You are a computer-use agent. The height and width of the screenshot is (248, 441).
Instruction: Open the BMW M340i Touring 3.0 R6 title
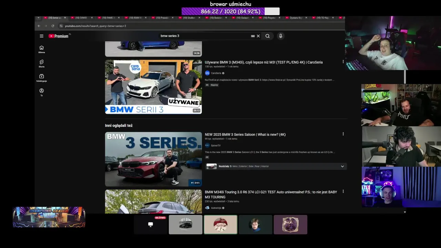pos(271,195)
